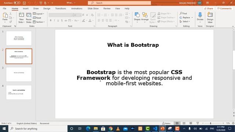Open the Shape Fill dropdown
The height and width of the screenshot is (132, 235).
(x=164, y=14)
